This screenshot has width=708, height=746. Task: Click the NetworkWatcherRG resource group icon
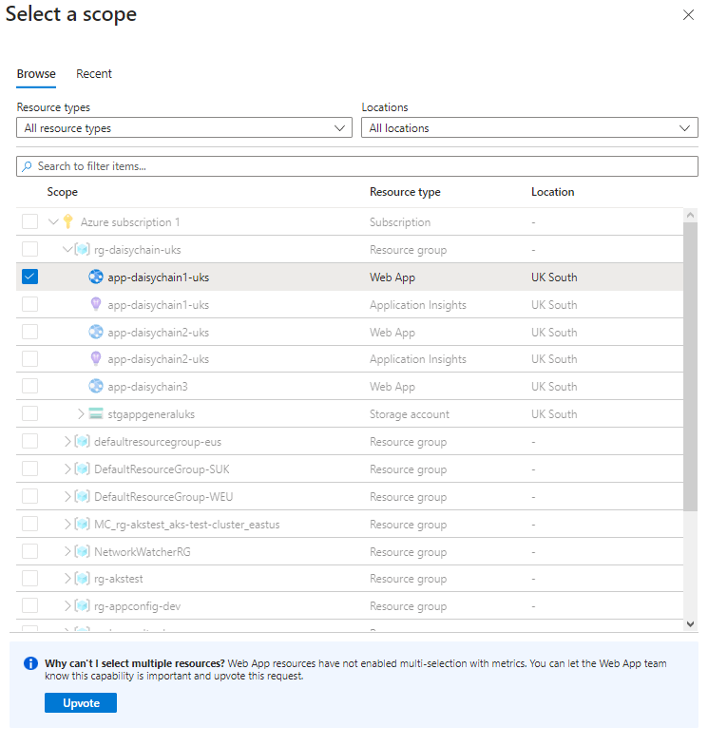tap(82, 551)
